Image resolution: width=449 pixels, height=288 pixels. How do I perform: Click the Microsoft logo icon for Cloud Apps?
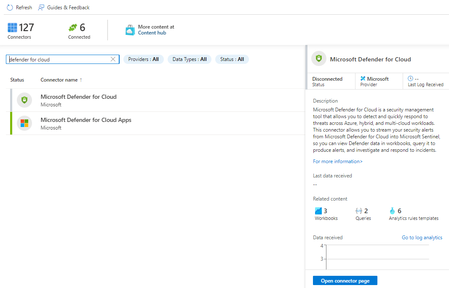pyautogui.click(x=24, y=123)
